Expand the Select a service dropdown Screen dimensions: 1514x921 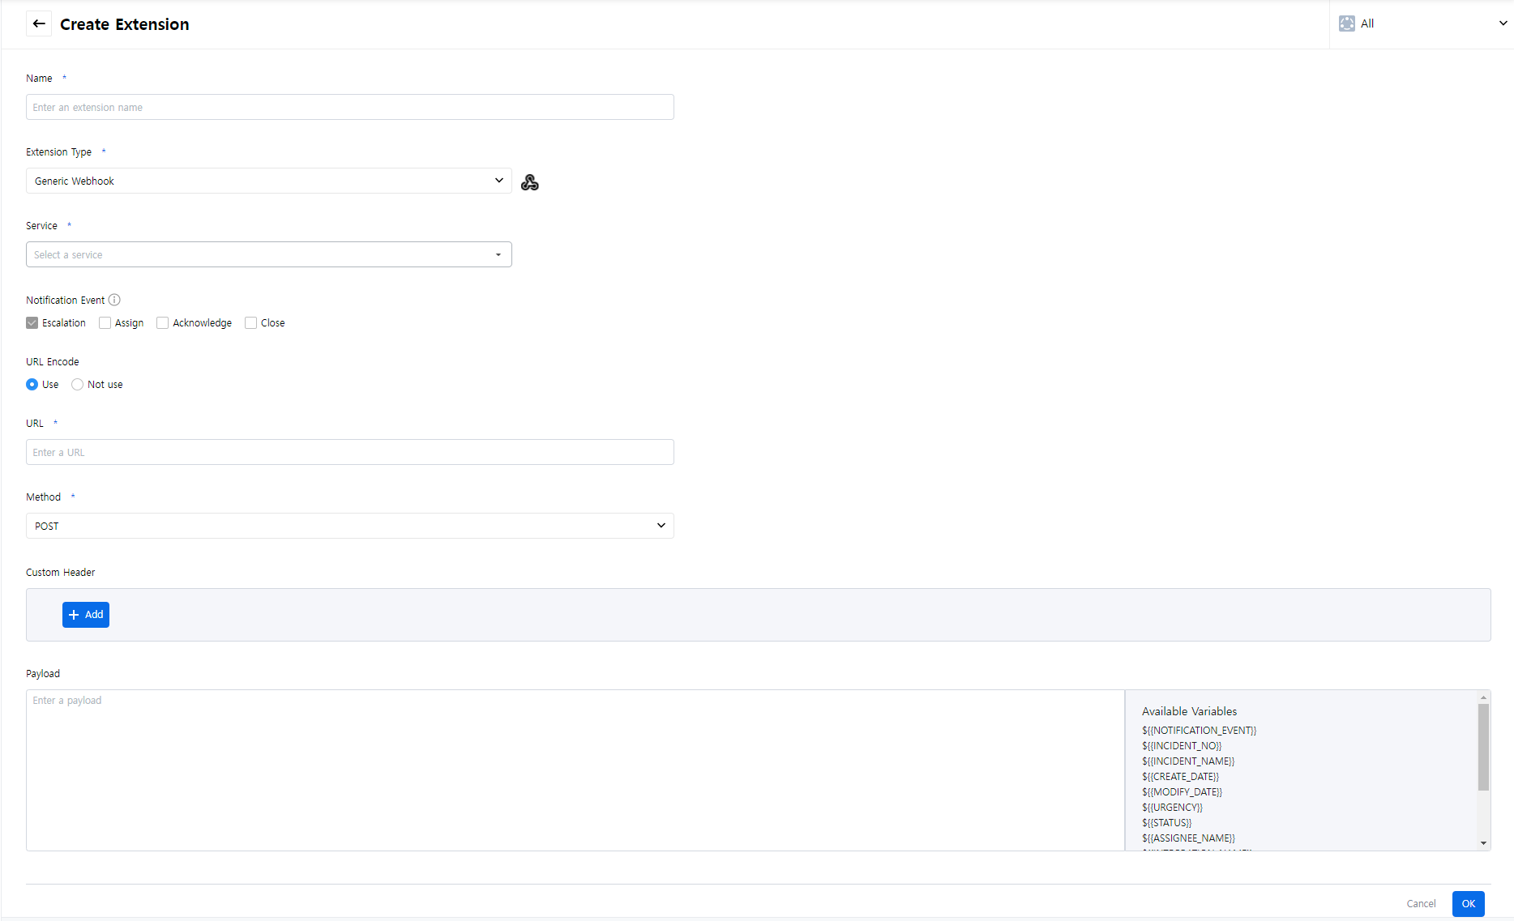tap(268, 254)
